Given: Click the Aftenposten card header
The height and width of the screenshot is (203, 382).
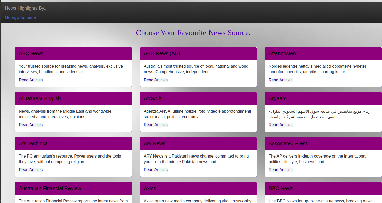Looking at the screenshot, I should click(323, 53).
